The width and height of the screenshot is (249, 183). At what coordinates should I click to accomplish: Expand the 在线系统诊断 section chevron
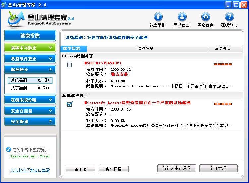50,99
